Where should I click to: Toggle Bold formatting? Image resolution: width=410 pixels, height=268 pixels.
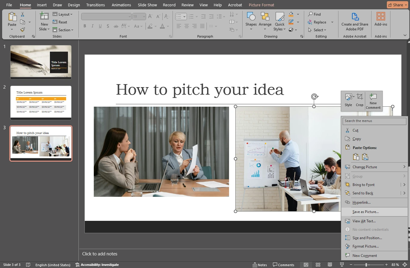(85, 26)
